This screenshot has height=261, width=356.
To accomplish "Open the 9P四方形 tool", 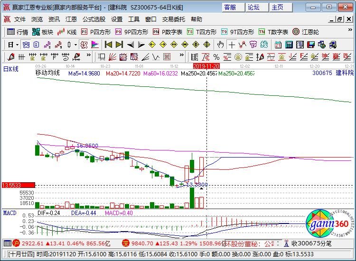I will 131,32.
